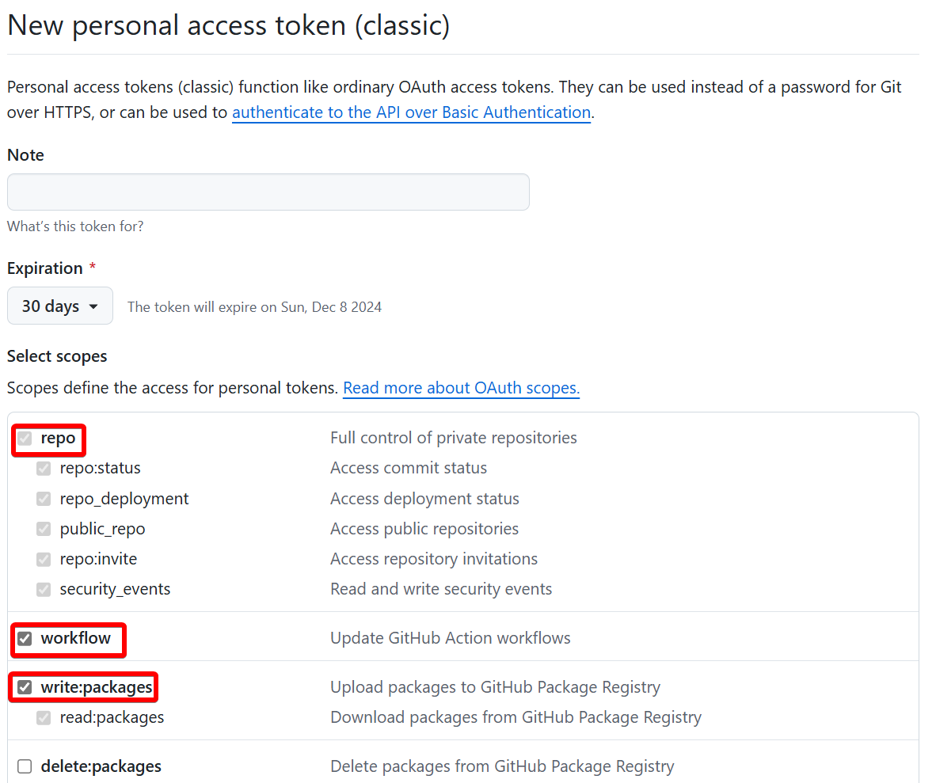Screen dimensions: 936x783
Task: Click the write:packages scope label
Action: click(x=97, y=687)
